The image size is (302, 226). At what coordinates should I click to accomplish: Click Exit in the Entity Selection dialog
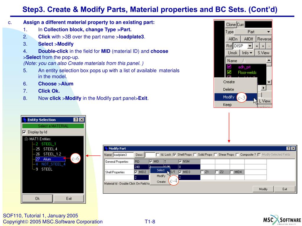pyautogui.click(x=69, y=199)
